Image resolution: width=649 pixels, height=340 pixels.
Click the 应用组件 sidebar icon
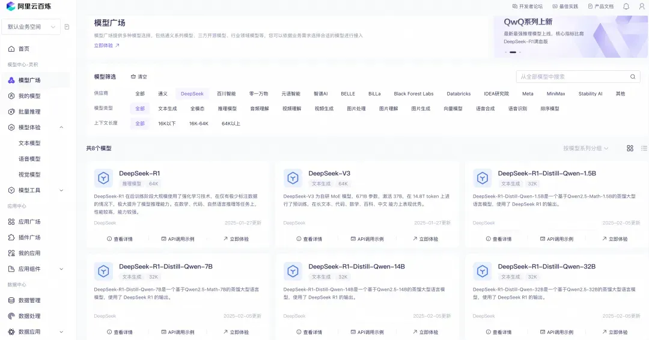(x=11, y=269)
